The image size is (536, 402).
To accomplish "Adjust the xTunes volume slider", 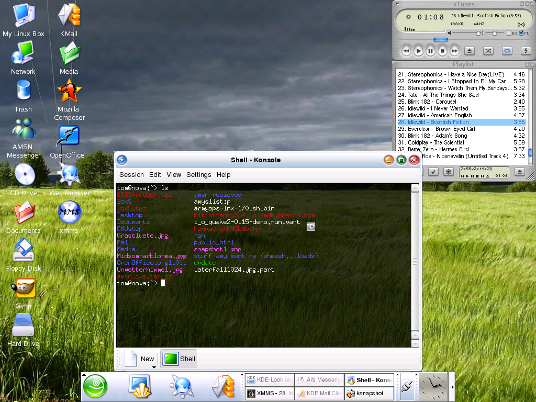I will coord(479,33).
